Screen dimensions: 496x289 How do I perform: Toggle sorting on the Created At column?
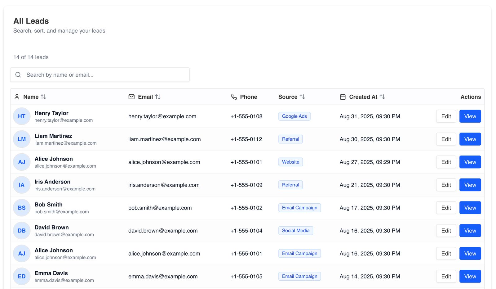coord(382,97)
